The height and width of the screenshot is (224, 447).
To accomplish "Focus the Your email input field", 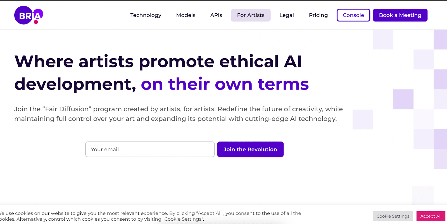I will tap(150, 150).
